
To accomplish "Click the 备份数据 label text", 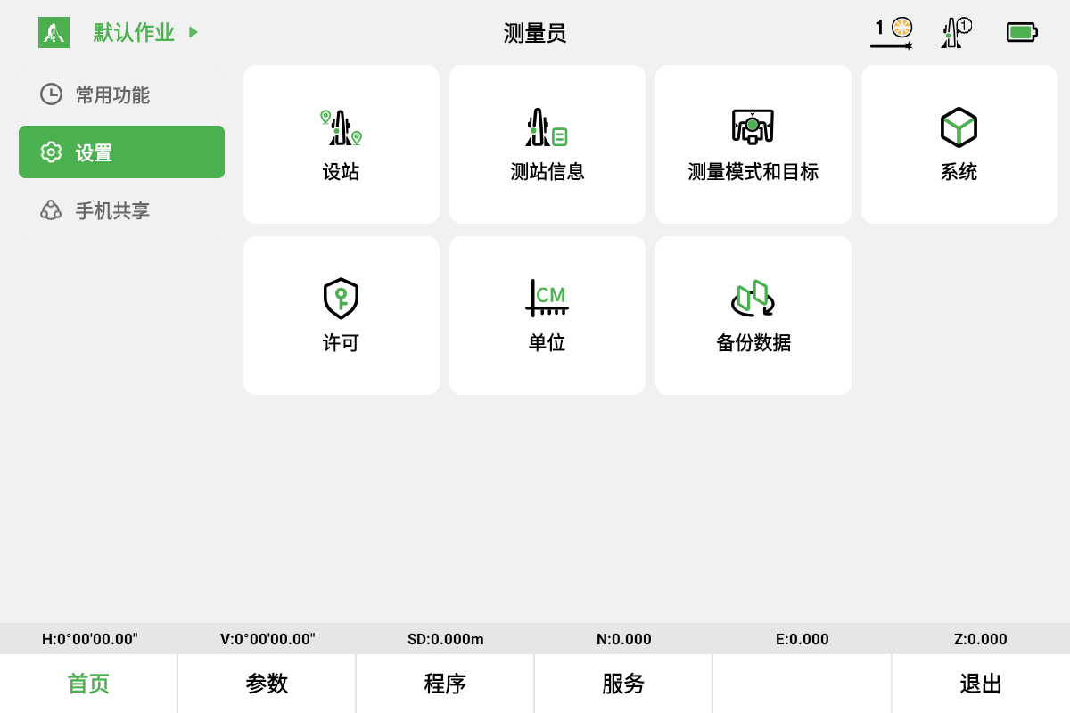I will pos(753,343).
